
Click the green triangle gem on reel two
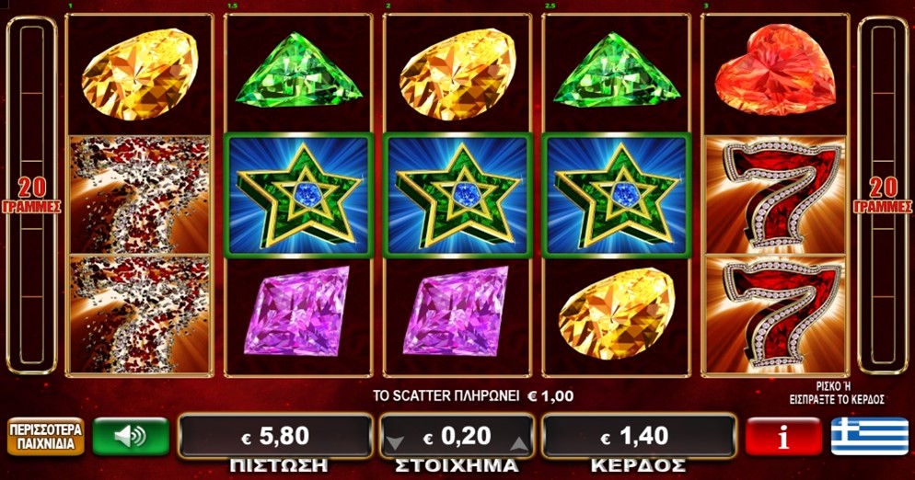(299, 69)
